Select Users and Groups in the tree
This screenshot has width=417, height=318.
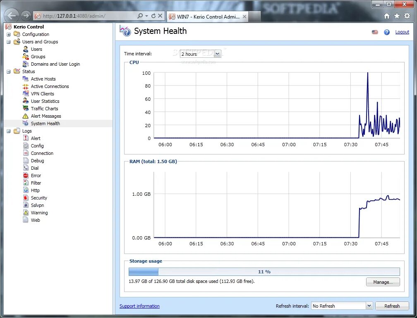[x=40, y=42]
